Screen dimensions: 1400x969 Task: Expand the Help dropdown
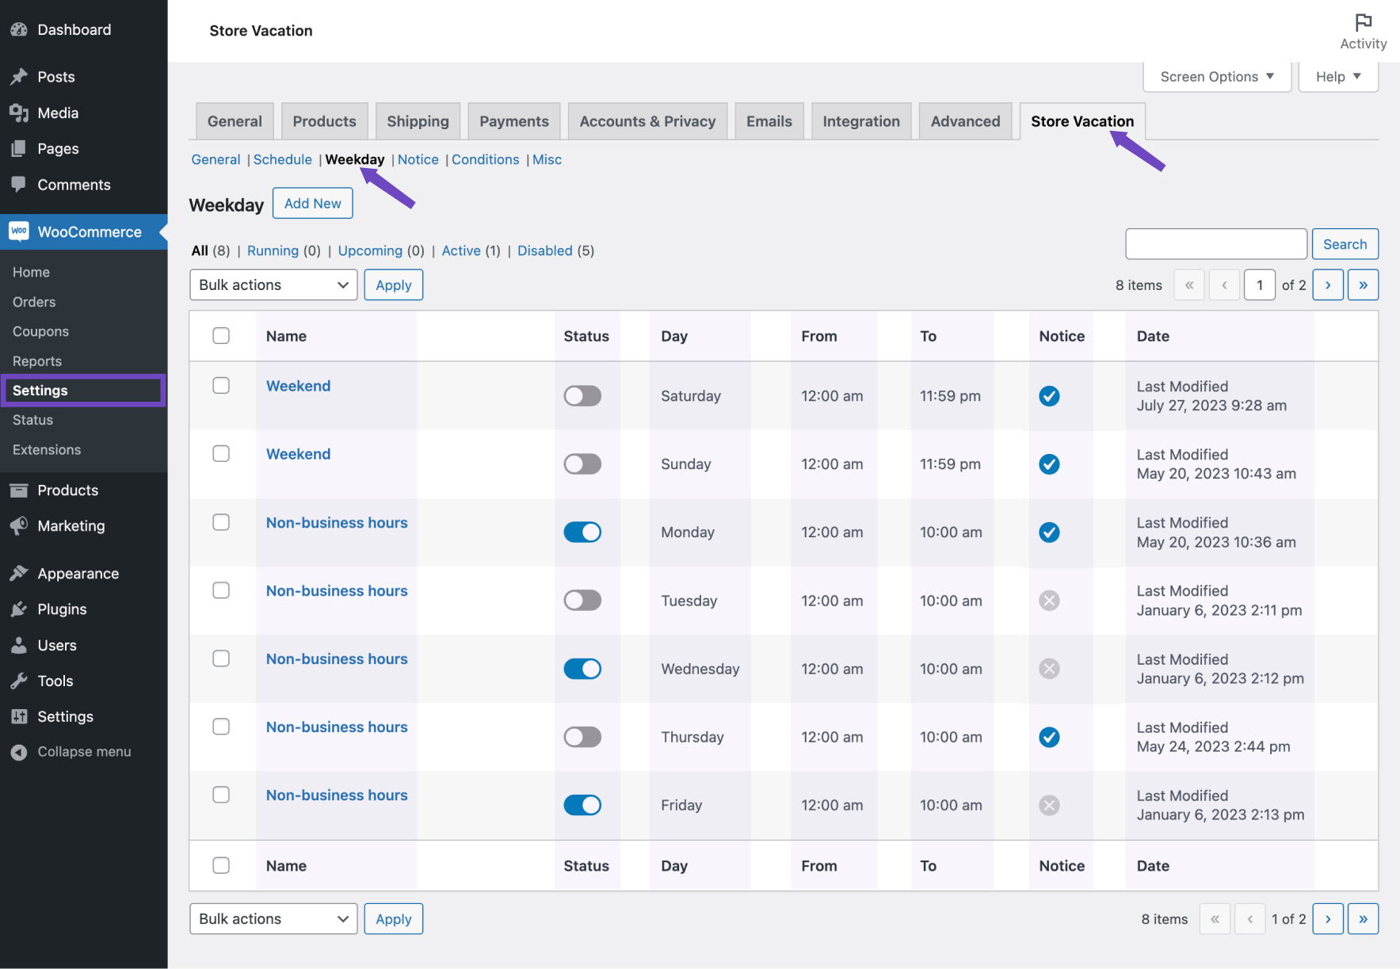[1337, 76]
